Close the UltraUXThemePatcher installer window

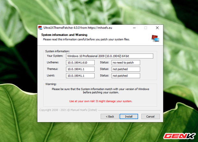(x=157, y=28)
